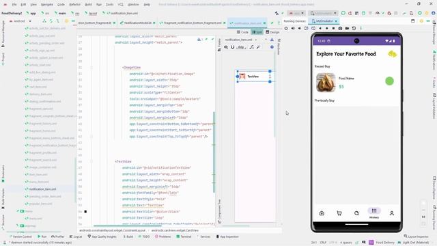The image size is (437, 246).
Task: Tap the yellow notification icon in app
Action: pyautogui.click(x=392, y=54)
